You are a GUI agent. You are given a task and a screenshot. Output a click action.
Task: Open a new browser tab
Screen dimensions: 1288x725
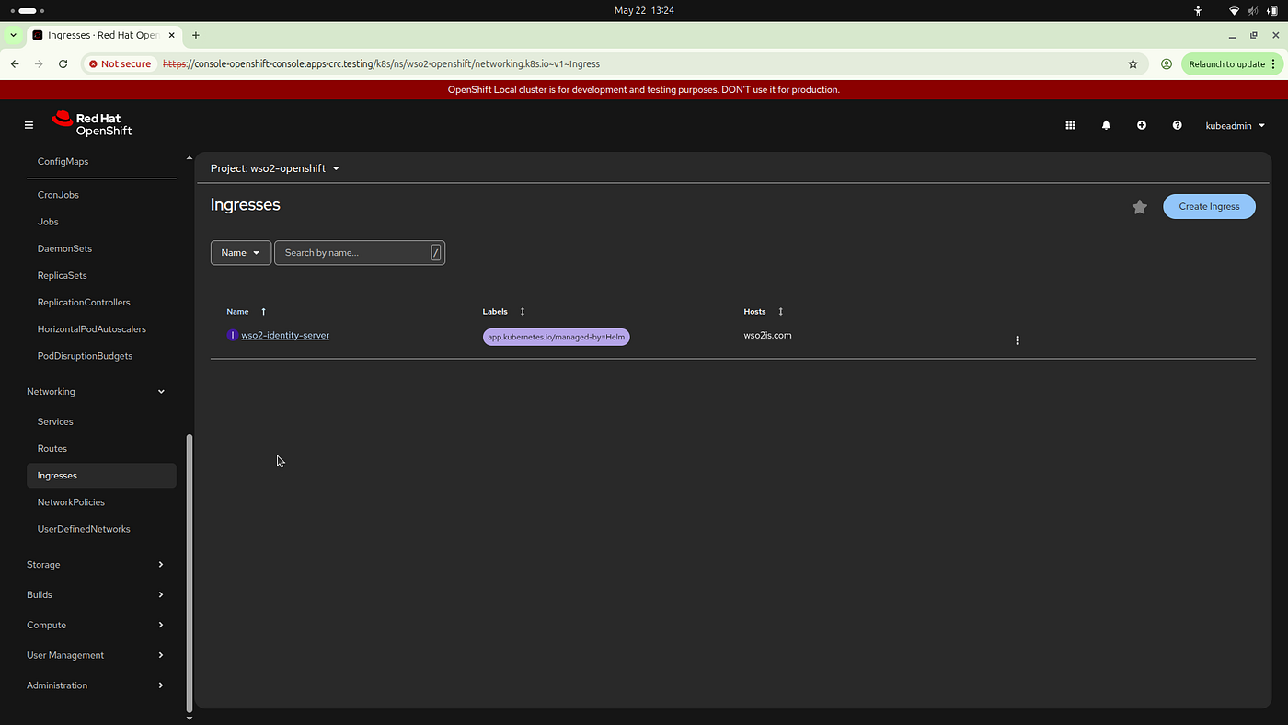point(196,35)
